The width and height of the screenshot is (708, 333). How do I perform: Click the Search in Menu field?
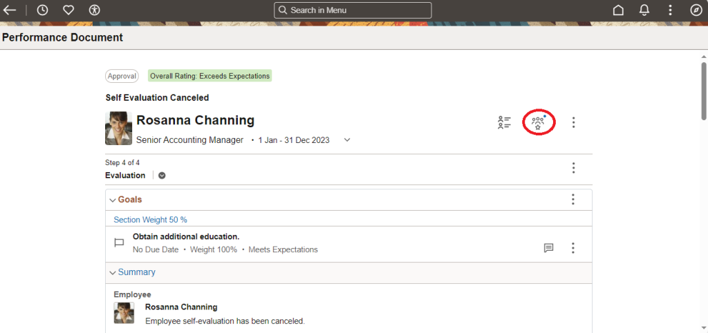[x=353, y=10]
